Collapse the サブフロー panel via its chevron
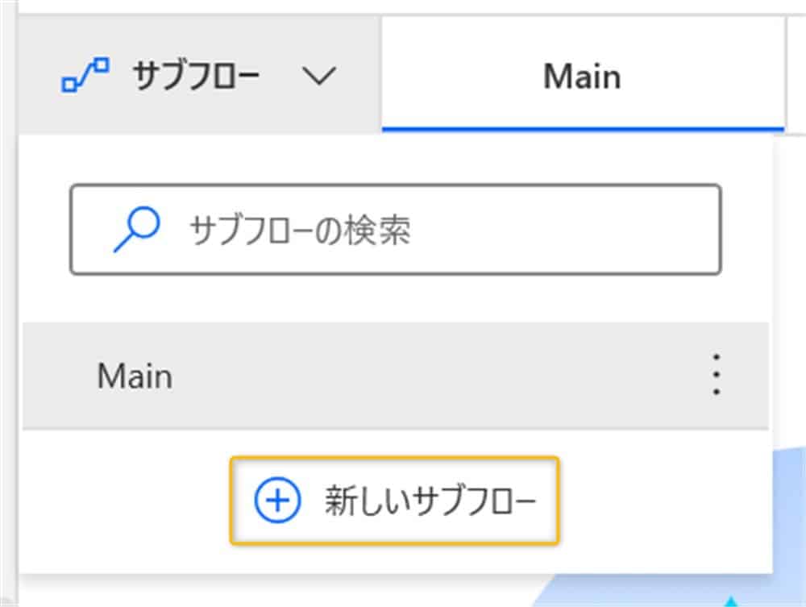 321,75
